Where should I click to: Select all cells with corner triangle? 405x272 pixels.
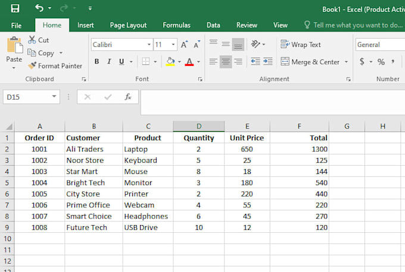pos(9,126)
